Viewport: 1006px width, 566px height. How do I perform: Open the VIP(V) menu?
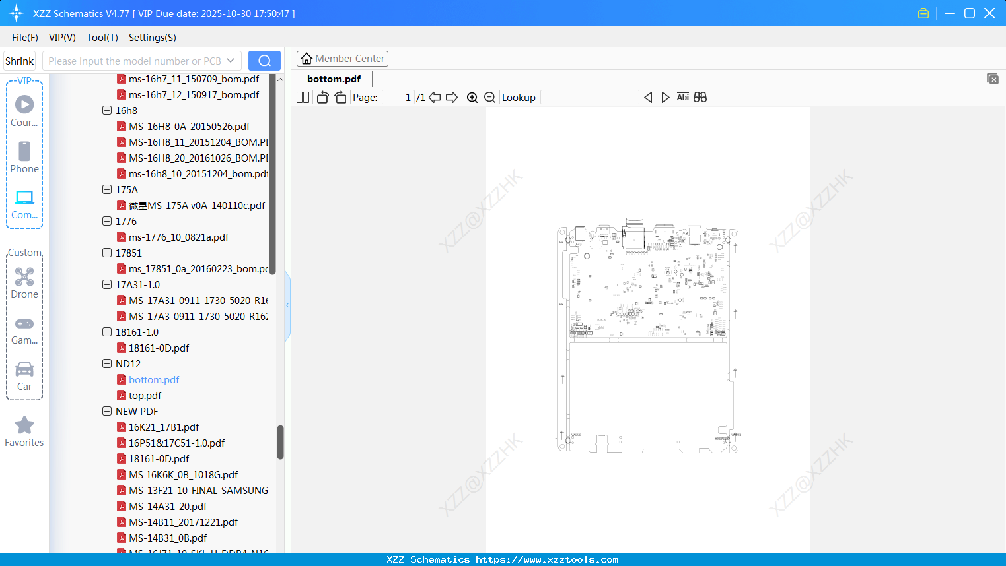coord(62,38)
